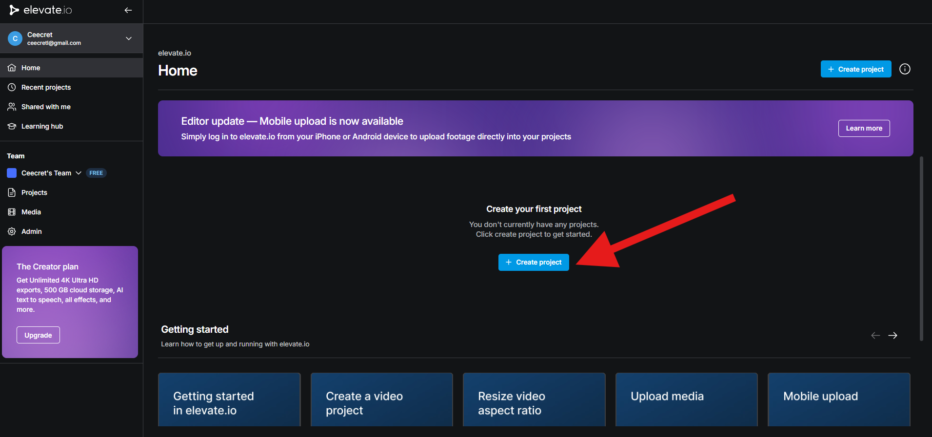Open the Learning hub

71,126
